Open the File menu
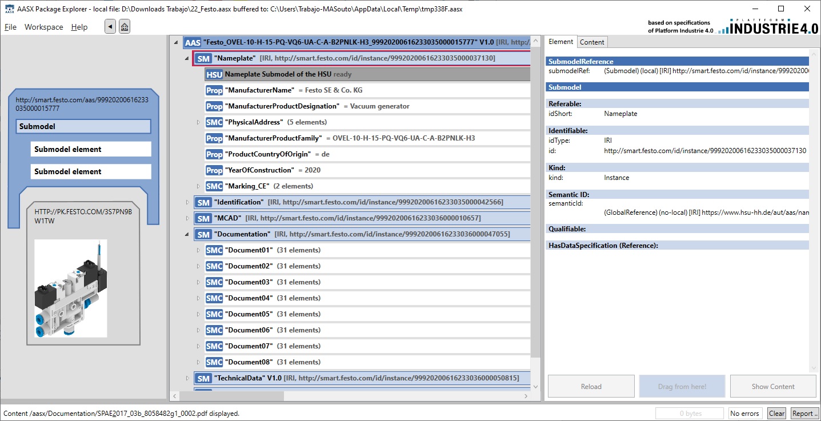The height and width of the screenshot is (421, 821). coord(10,27)
